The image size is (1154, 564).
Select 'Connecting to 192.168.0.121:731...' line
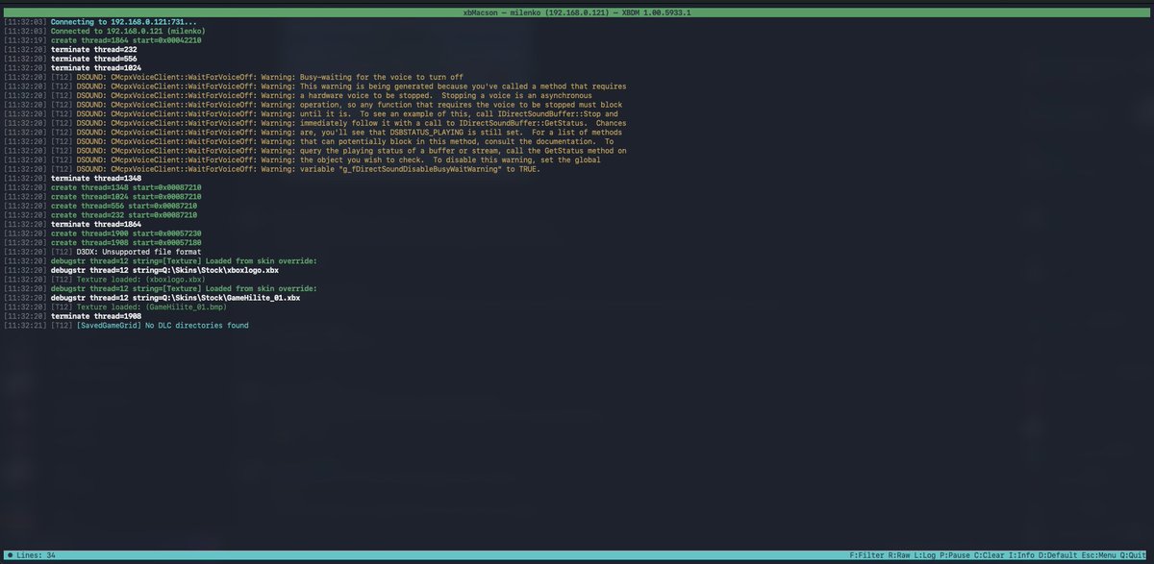124,22
